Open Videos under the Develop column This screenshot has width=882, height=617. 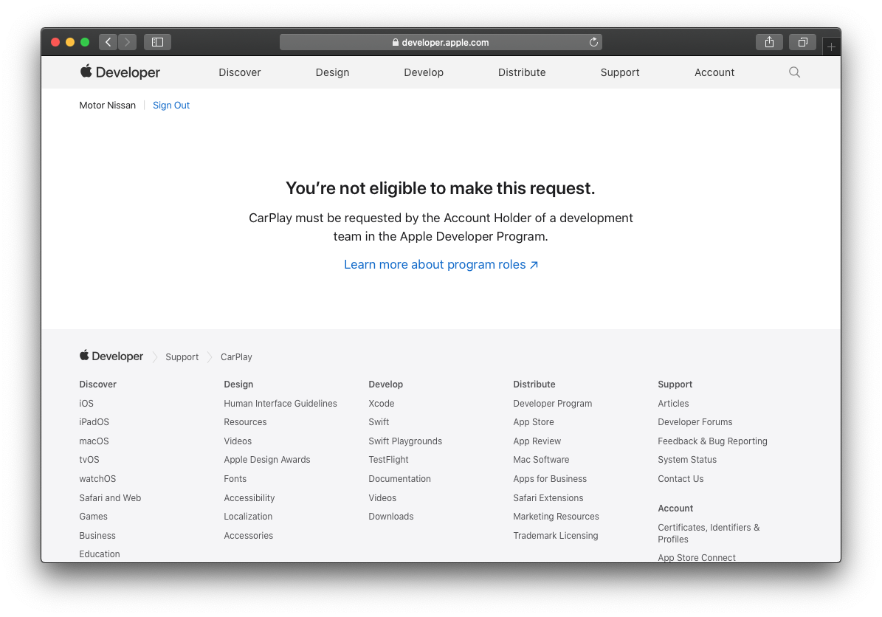[382, 497]
